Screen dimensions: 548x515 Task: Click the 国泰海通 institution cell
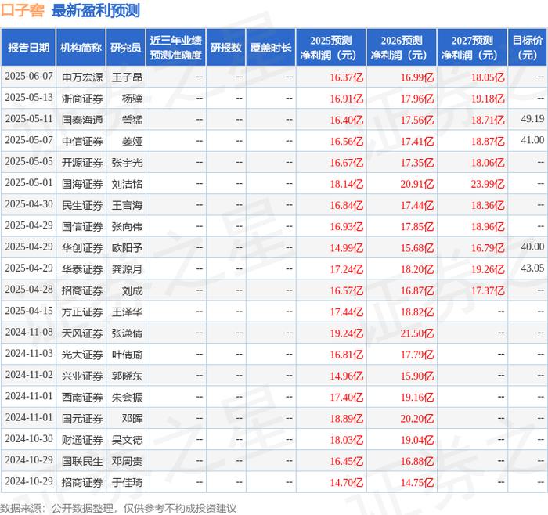(x=82, y=120)
